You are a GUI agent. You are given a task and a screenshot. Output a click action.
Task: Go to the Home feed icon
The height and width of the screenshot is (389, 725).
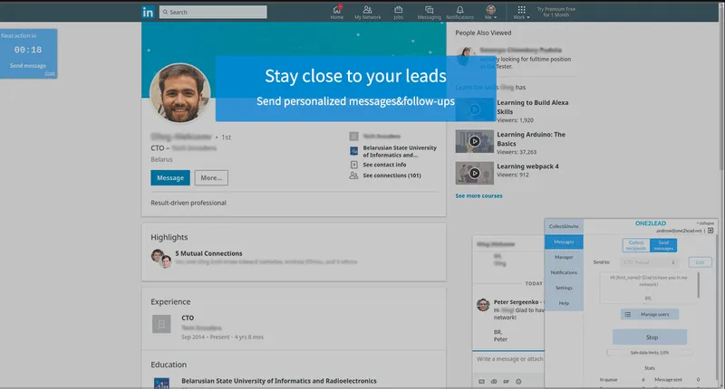coord(336,12)
